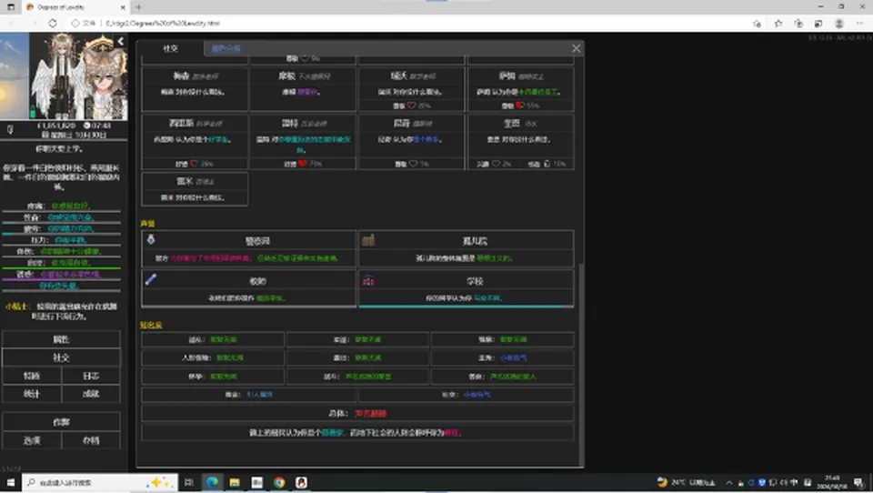Click the clock icon beside 07:48
Viewport: 873px width, 493px height.
[x=87, y=126]
